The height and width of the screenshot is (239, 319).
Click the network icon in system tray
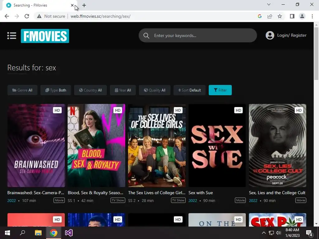point(271,233)
